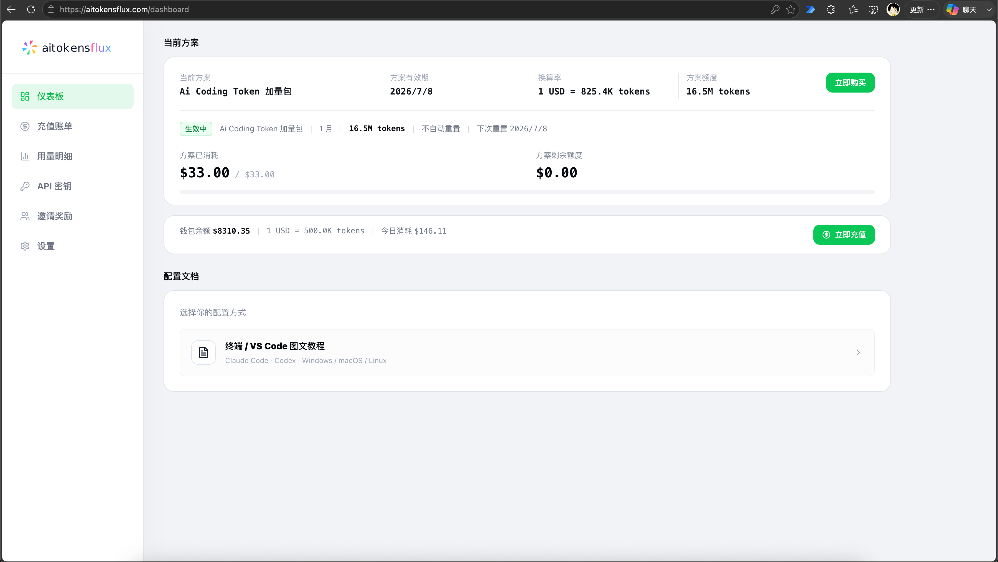Bookmark this page with the star icon
This screenshot has height=562, width=998.
(x=791, y=9)
